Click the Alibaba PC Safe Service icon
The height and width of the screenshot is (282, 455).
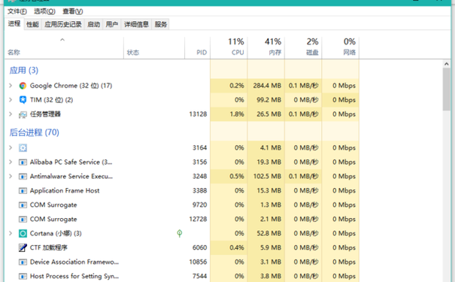[x=23, y=162]
